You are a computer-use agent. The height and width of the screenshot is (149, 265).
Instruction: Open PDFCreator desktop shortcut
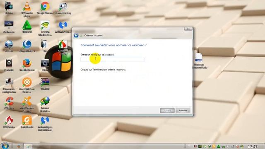pos(9,122)
